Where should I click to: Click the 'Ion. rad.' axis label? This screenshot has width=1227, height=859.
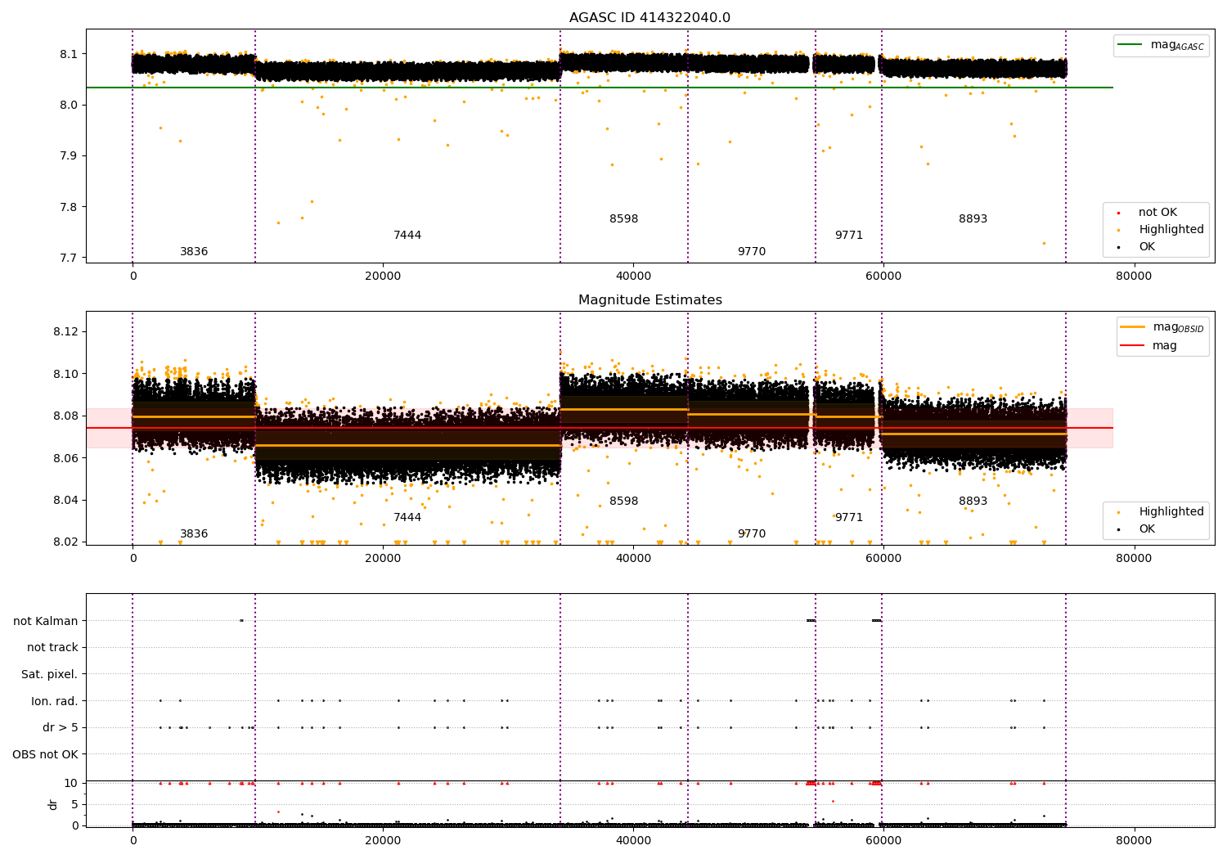[x=55, y=701]
